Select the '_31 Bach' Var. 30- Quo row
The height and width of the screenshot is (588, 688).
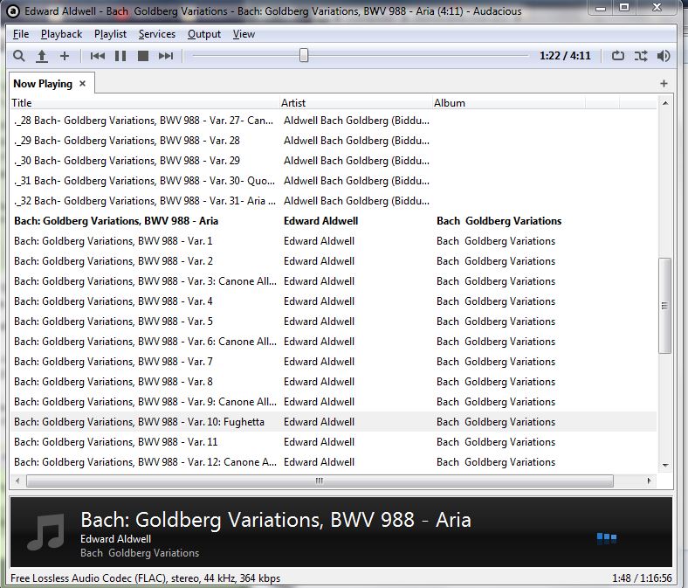334,181
